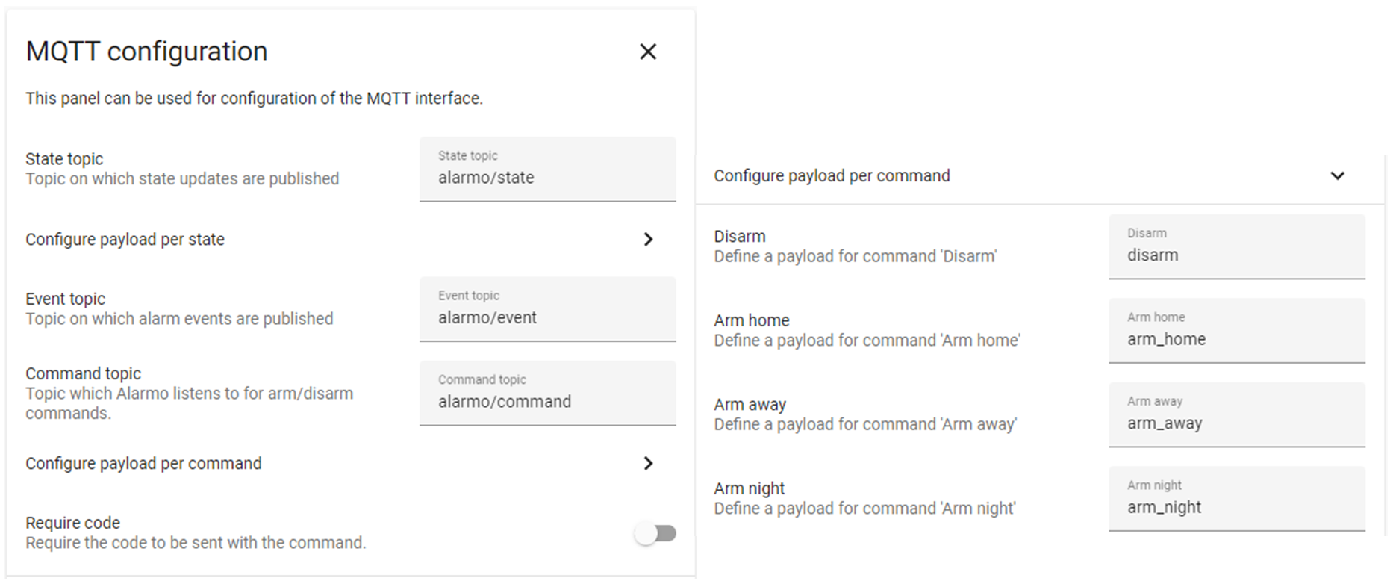Click the State topic setting label
Image resolution: width=1393 pixels, height=584 pixels.
tap(64, 158)
